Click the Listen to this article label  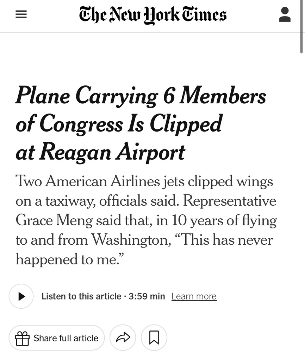pos(81,296)
